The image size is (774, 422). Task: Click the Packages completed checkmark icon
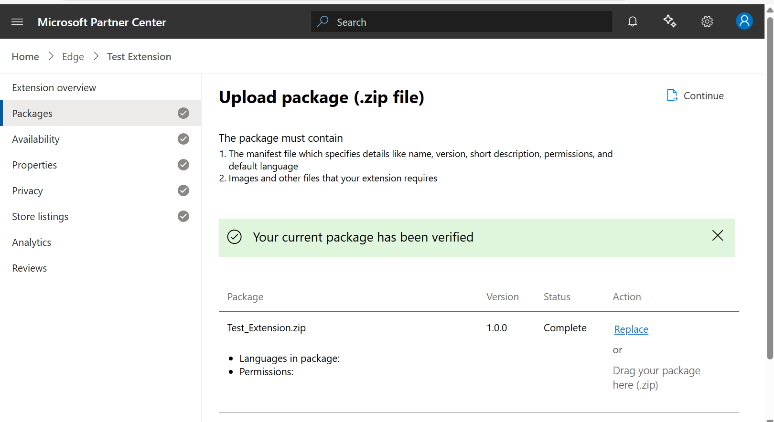coord(183,113)
